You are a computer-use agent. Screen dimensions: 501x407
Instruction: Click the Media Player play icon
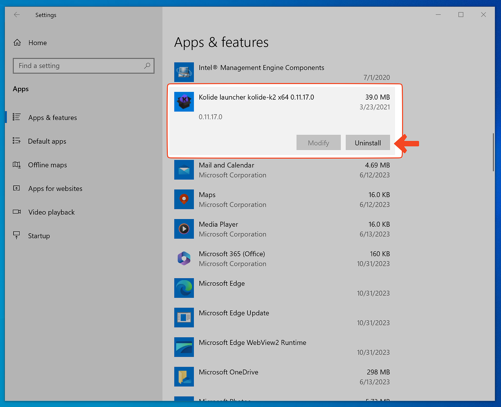click(184, 229)
